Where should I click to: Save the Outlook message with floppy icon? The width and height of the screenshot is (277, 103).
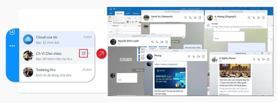pyautogui.click(x=110, y=9)
